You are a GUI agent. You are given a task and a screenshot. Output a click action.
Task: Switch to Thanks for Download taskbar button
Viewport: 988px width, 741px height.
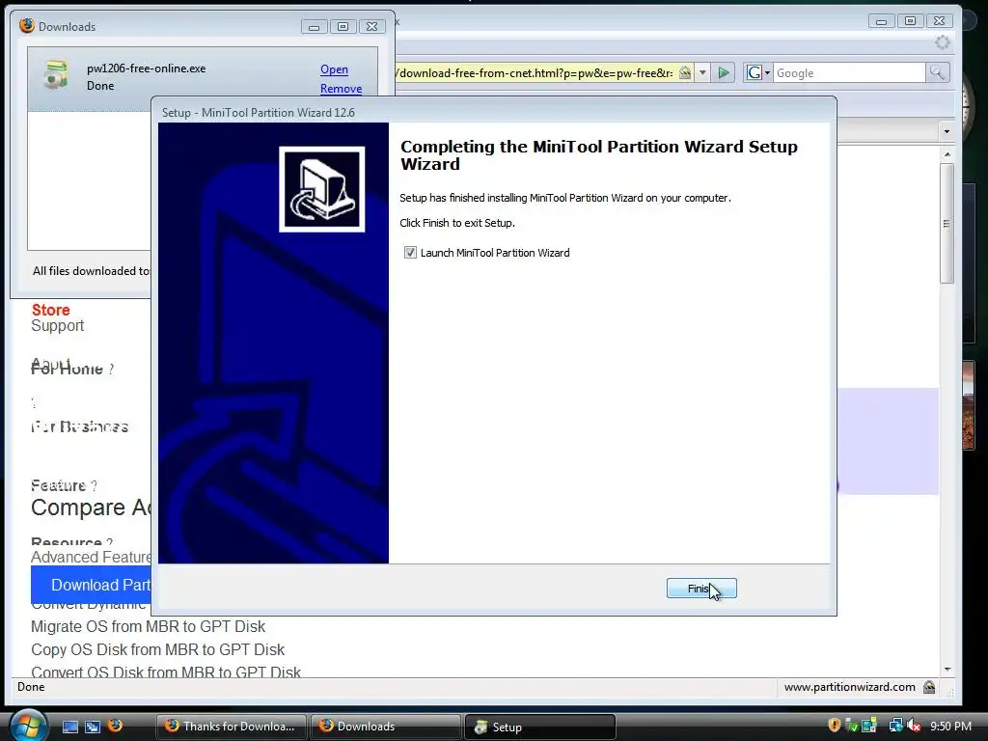tap(232, 727)
